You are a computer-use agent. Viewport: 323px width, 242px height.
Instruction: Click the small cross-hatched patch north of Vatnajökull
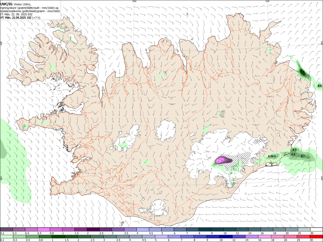click(222, 113)
